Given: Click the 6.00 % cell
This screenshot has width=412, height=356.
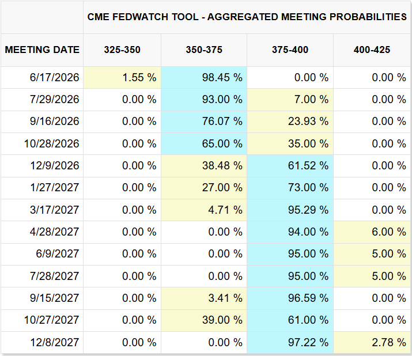Looking at the screenshot, I should 372,232.
